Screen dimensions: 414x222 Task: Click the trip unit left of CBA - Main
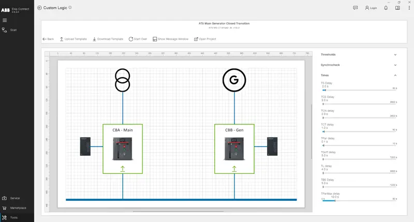[85, 146]
